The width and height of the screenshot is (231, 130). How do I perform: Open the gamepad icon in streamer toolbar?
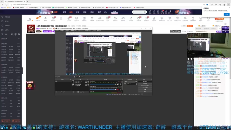(177, 18)
